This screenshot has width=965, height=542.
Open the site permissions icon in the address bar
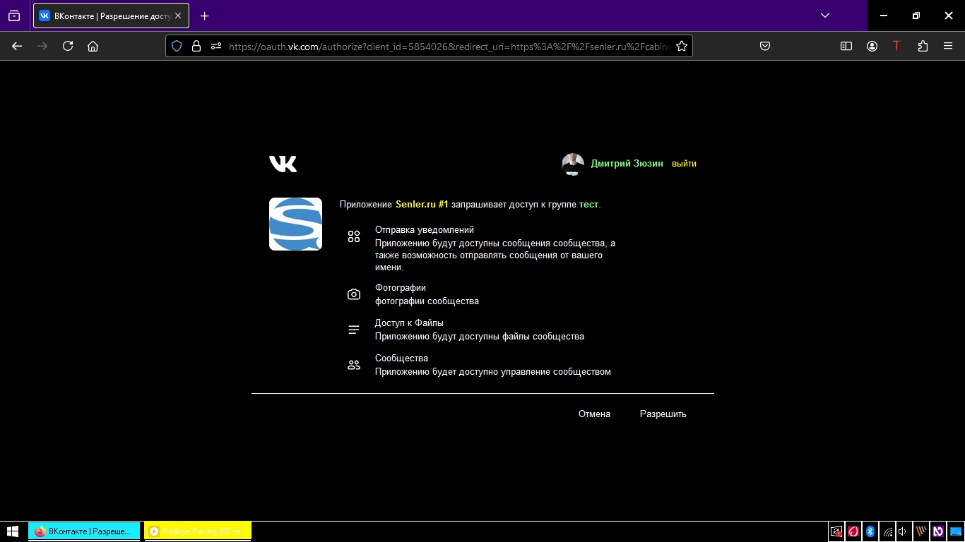pyautogui.click(x=216, y=46)
